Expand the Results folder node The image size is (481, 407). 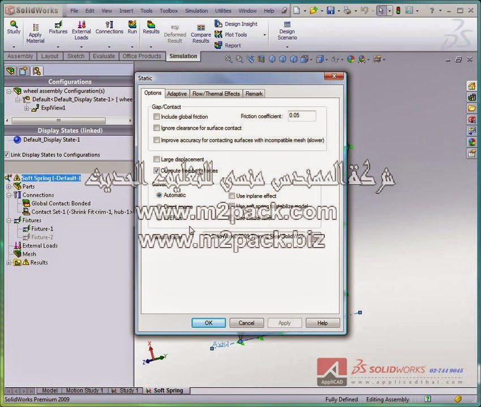[8, 263]
